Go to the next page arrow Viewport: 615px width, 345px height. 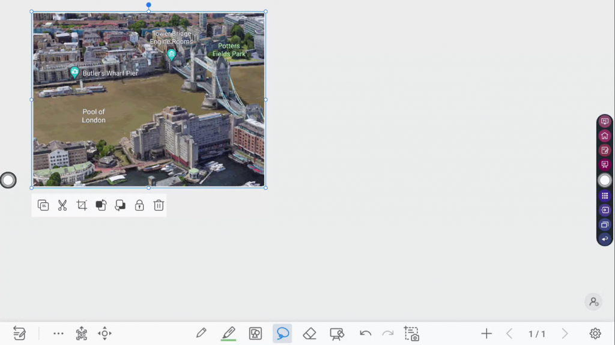click(x=565, y=334)
